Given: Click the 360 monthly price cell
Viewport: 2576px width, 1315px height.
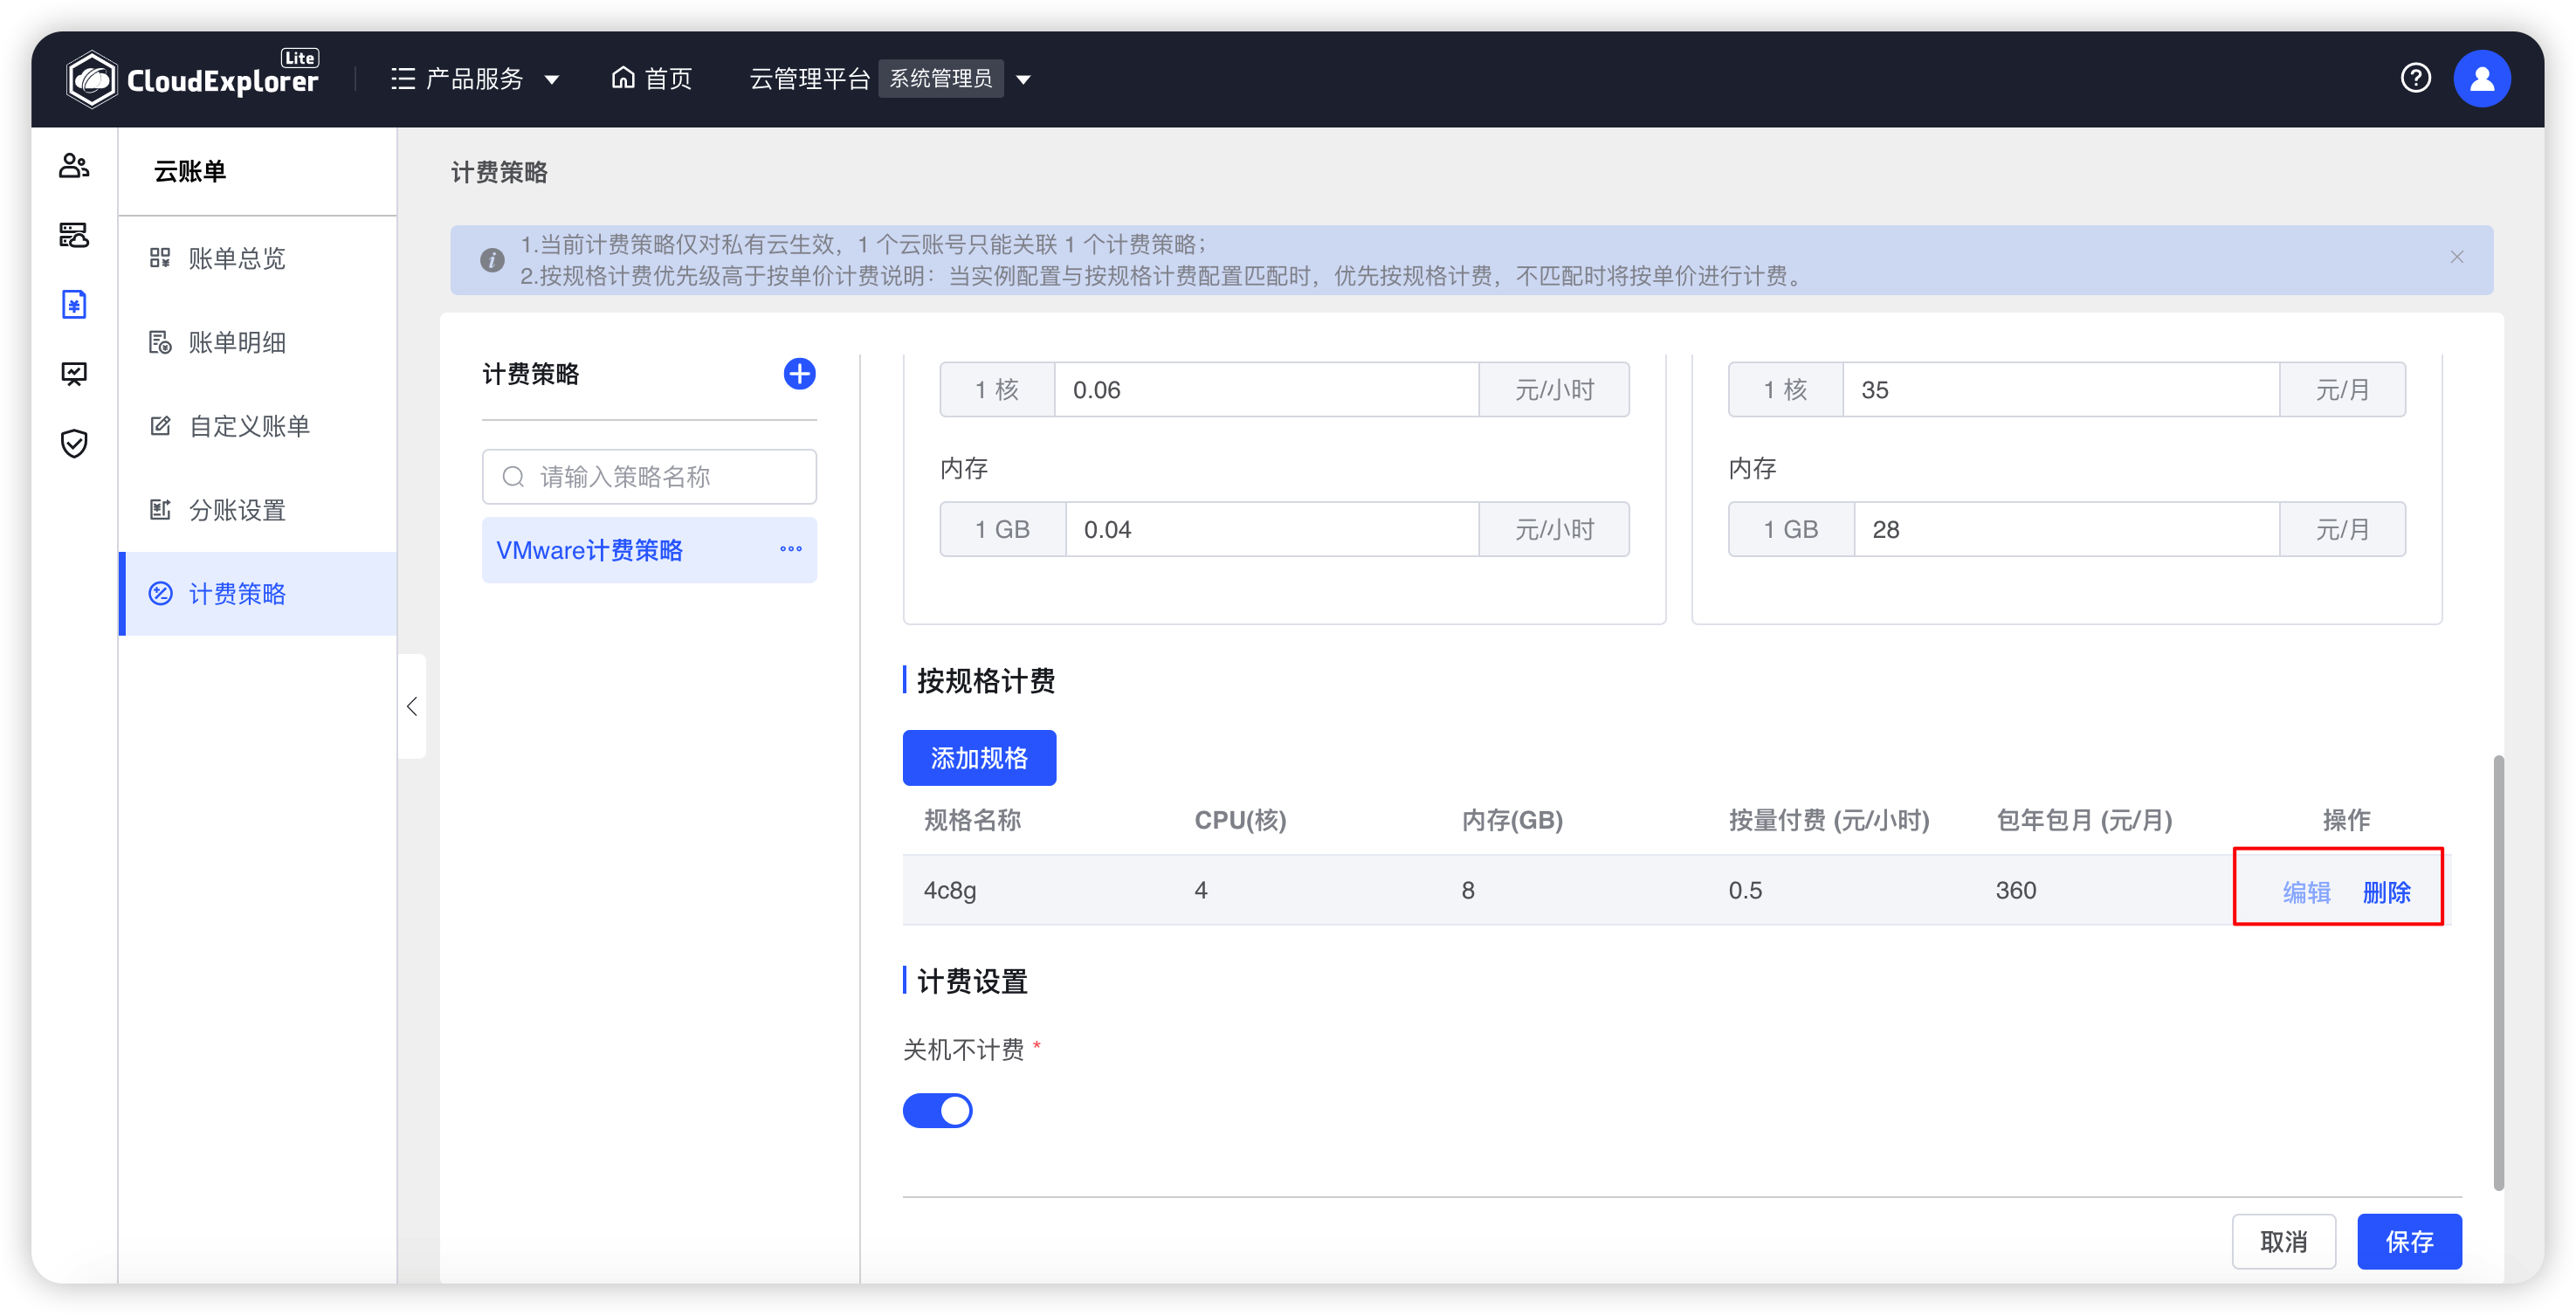Looking at the screenshot, I should [2016, 891].
